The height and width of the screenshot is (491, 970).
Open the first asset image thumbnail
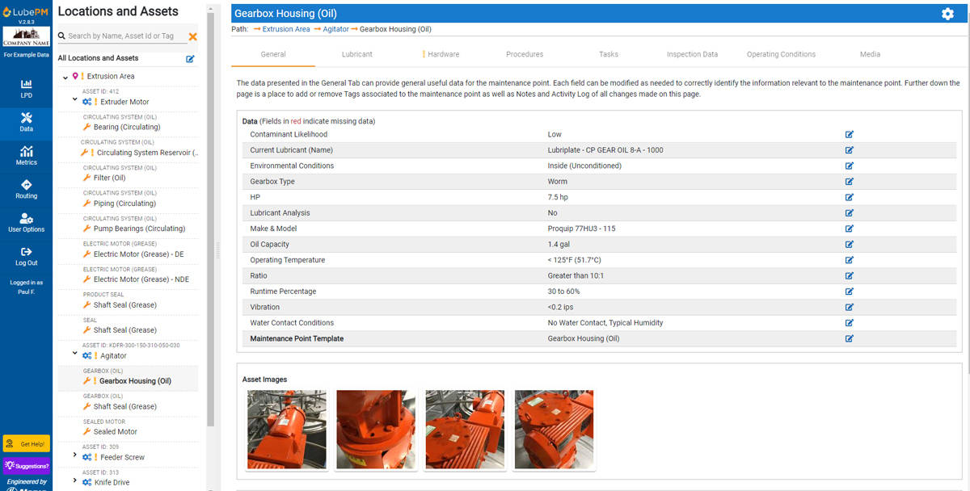pyautogui.click(x=287, y=430)
